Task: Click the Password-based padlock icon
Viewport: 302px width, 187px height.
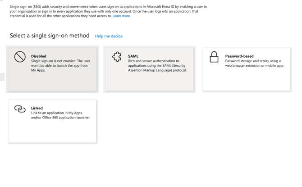Action: [214, 57]
